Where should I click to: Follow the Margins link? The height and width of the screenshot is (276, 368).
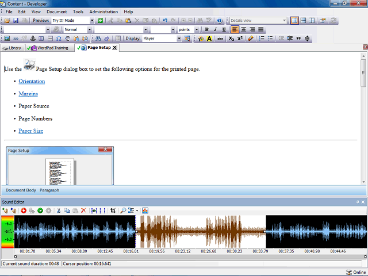pos(28,94)
